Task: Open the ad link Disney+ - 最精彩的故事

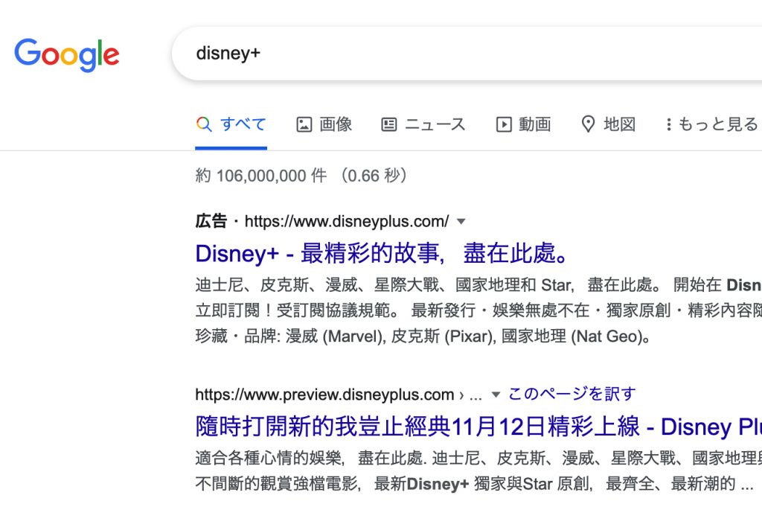Action: (381, 254)
